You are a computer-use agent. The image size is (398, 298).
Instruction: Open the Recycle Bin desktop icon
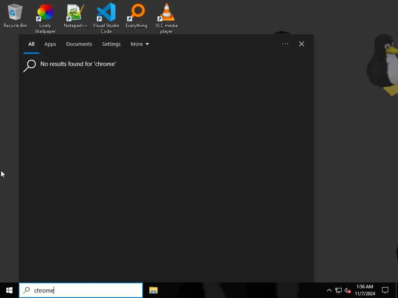click(x=15, y=16)
